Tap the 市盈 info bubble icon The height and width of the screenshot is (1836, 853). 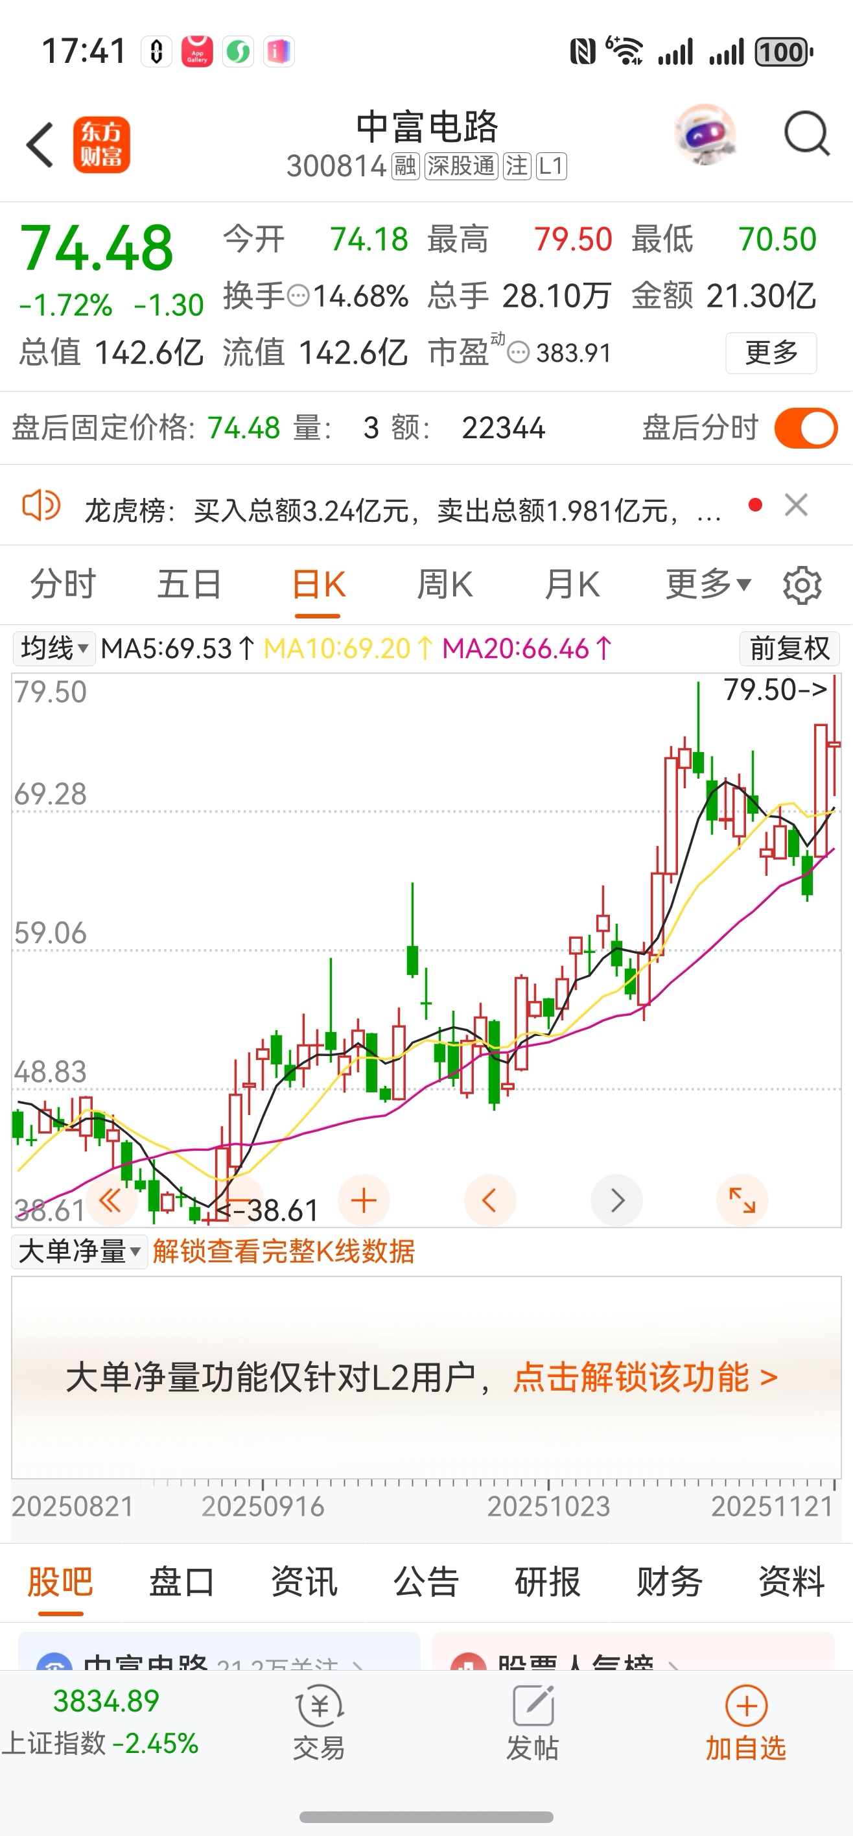518,352
